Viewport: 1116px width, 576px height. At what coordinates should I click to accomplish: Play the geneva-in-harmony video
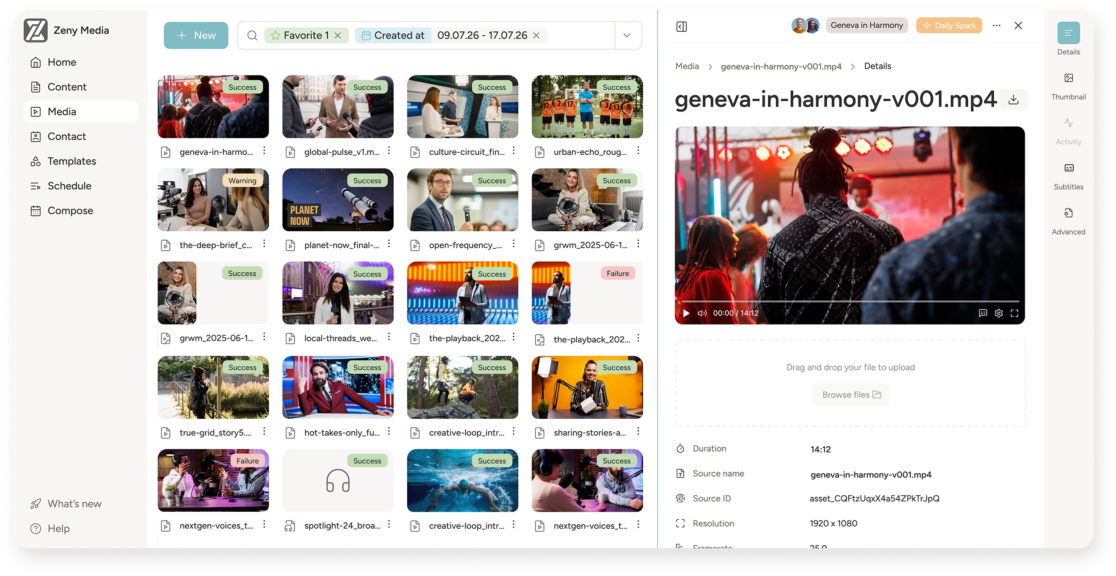click(686, 313)
